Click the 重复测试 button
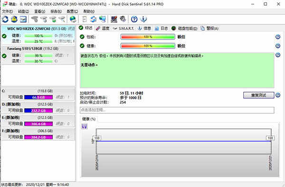 259,95
